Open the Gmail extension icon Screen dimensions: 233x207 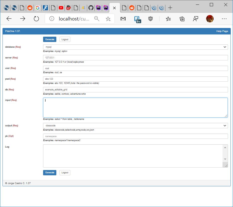(123, 19)
